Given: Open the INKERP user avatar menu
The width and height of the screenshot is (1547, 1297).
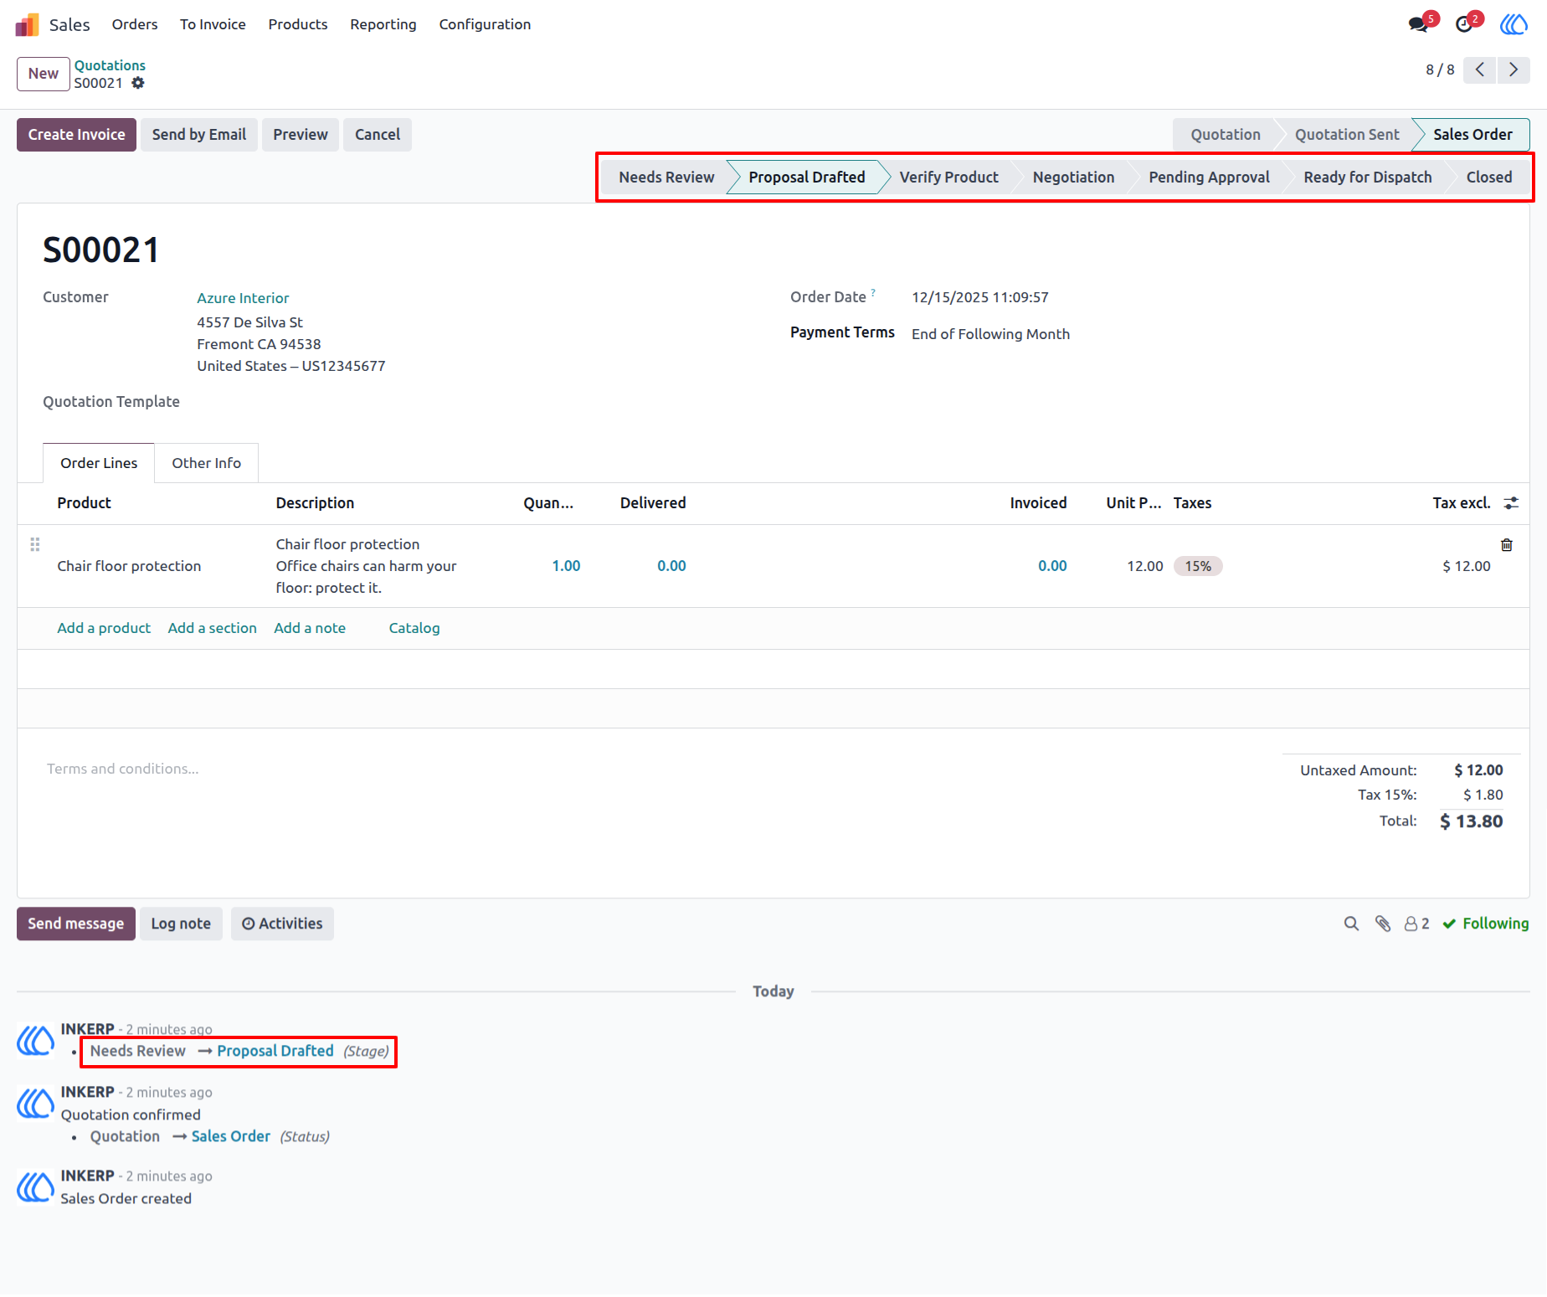Looking at the screenshot, I should (x=1514, y=24).
